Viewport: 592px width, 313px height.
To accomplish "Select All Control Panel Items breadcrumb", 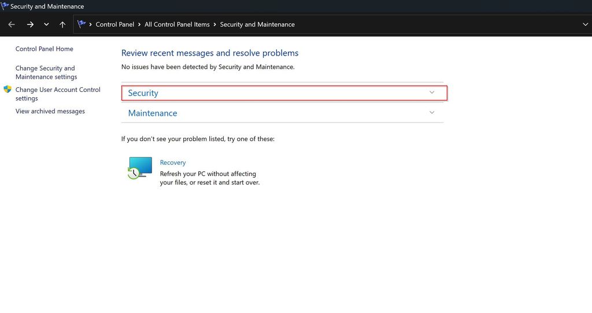I will (177, 25).
